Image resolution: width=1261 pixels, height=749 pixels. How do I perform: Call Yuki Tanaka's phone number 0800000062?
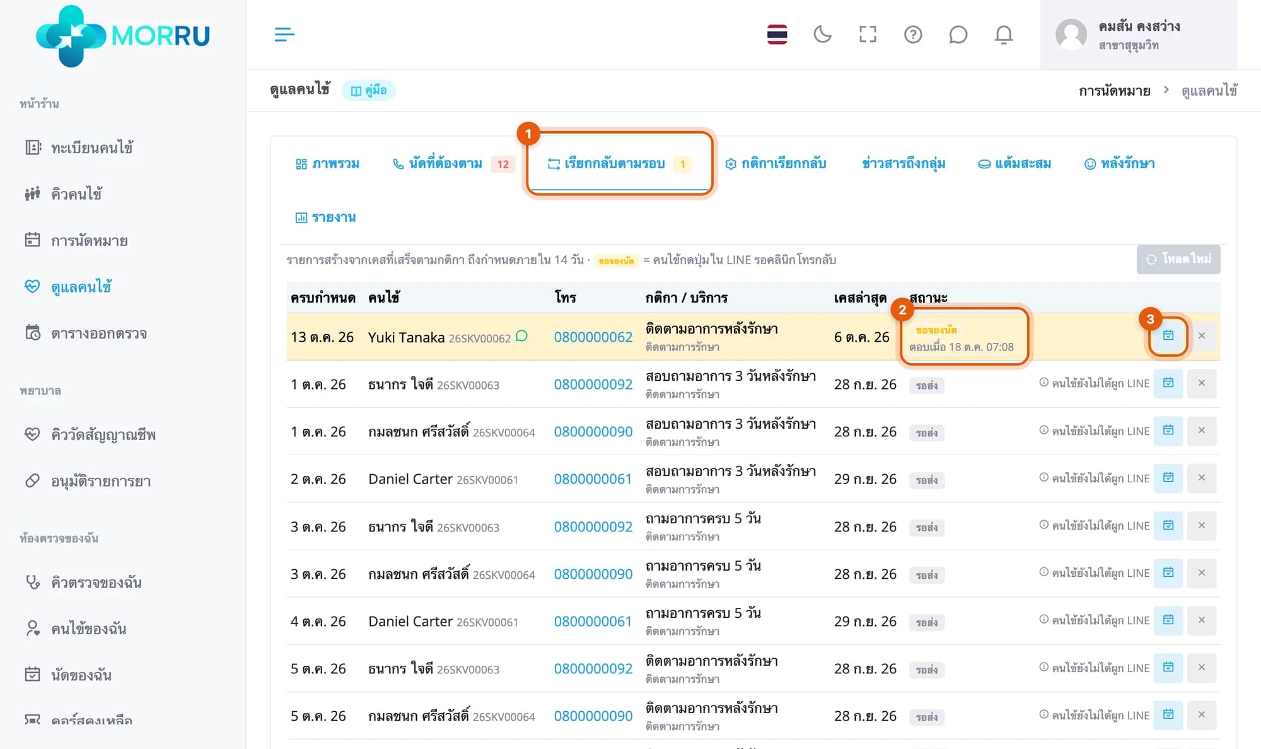click(x=593, y=337)
